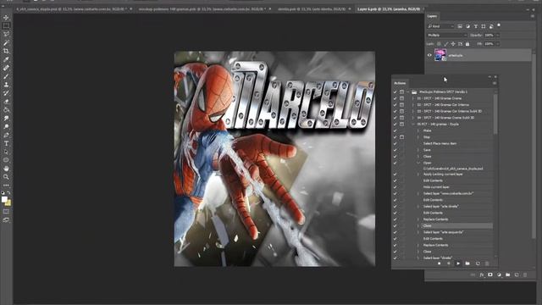Switch to the direita.psd document tab
Image resolution: width=542 pixels, height=305 pixels.
[312, 9]
